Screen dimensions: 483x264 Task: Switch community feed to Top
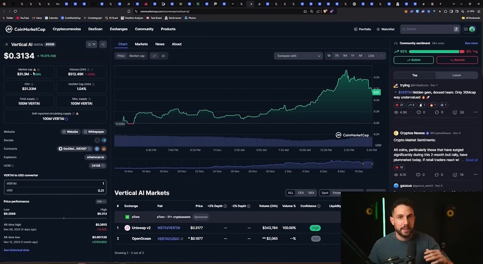(x=415, y=75)
